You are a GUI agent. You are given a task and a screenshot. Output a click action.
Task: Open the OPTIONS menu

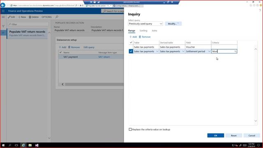tap(46, 17)
